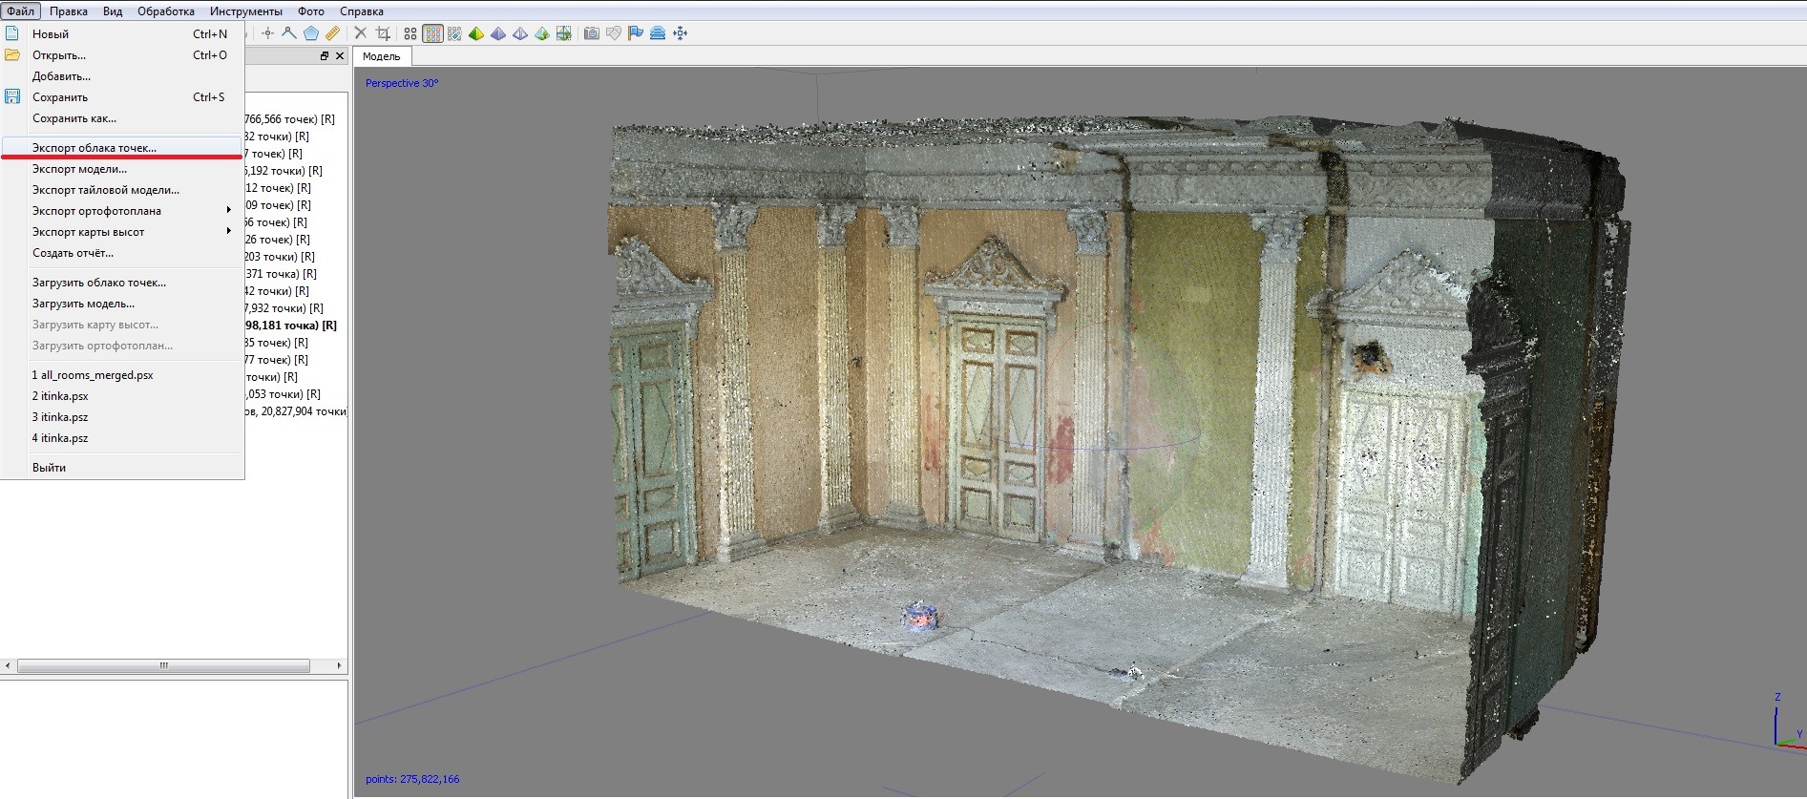Select the Ruler measurement tool
The image size is (1807, 799).
tap(332, 33)
